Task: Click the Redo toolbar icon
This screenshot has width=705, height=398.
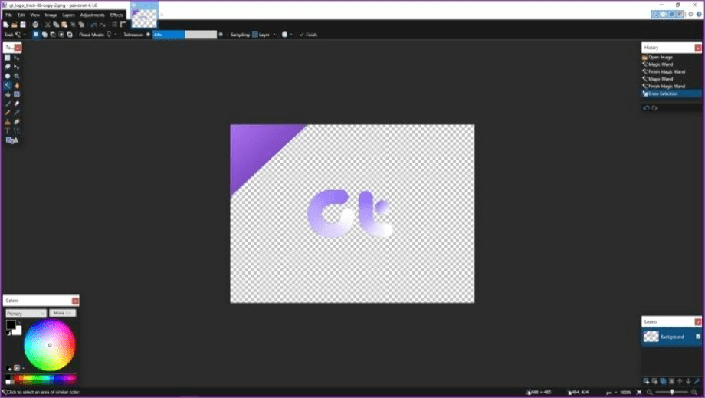Action: click(103, 25)
